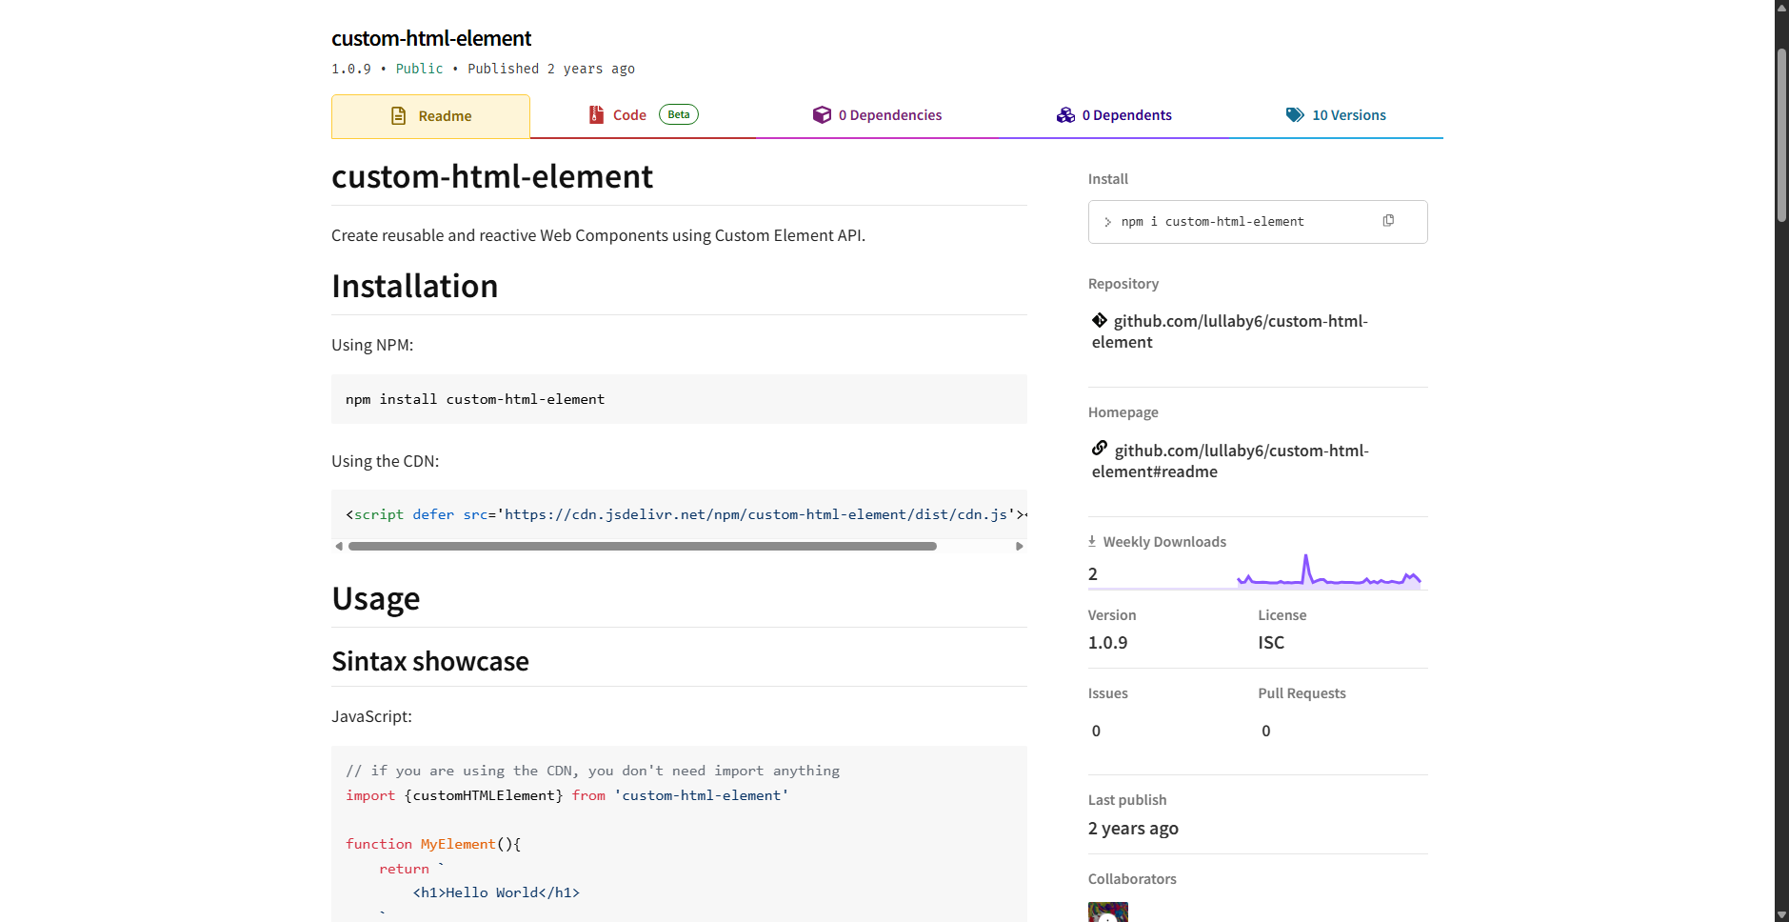Click the '<h1>Hello World</h1>' code line
This screenshot has height=922, width=1789.
(x=496, y=892)
